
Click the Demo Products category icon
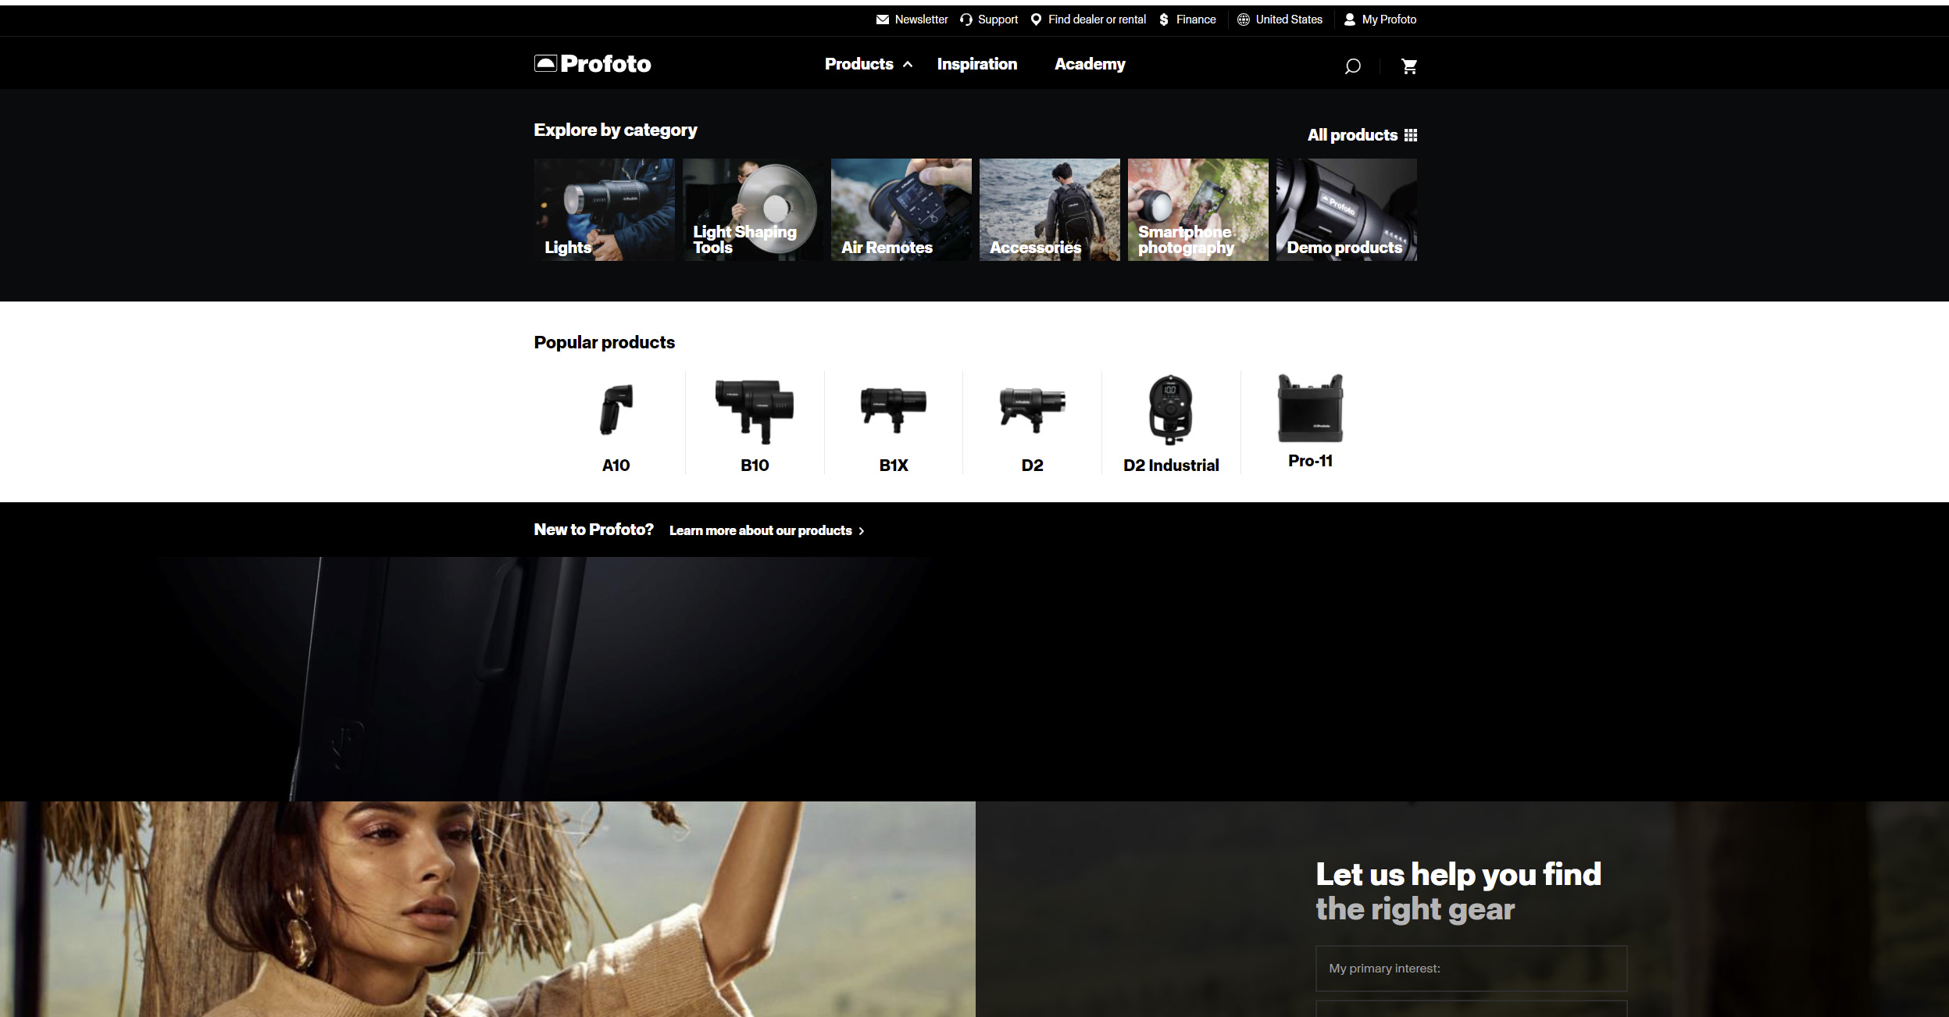1347,209
